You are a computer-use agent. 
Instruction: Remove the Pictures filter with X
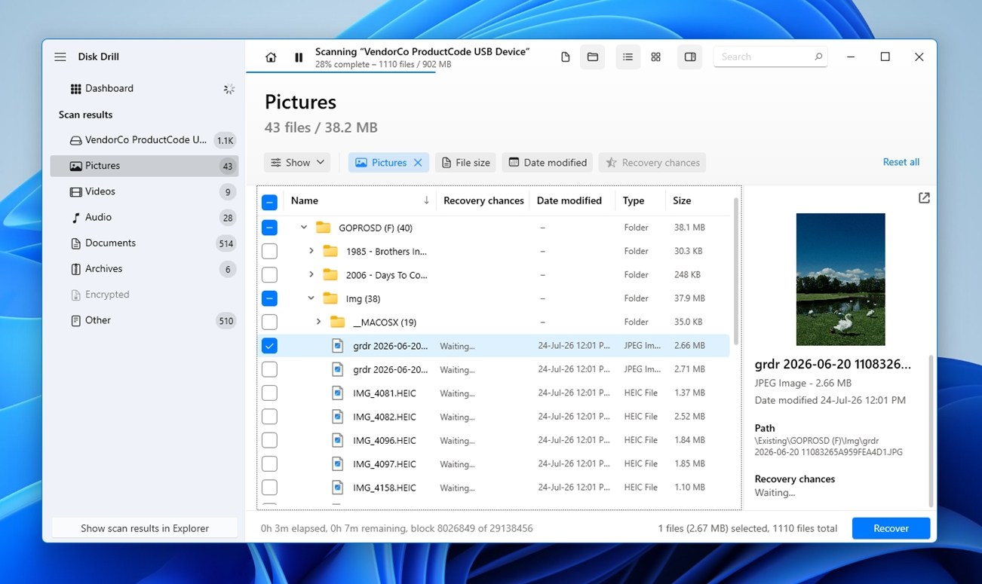418,163
